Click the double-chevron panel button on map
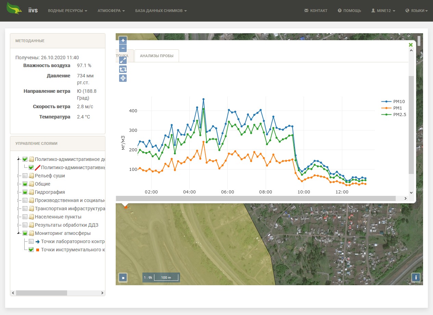433x315 pixels. pyautogui.click(x=123, y=277)
